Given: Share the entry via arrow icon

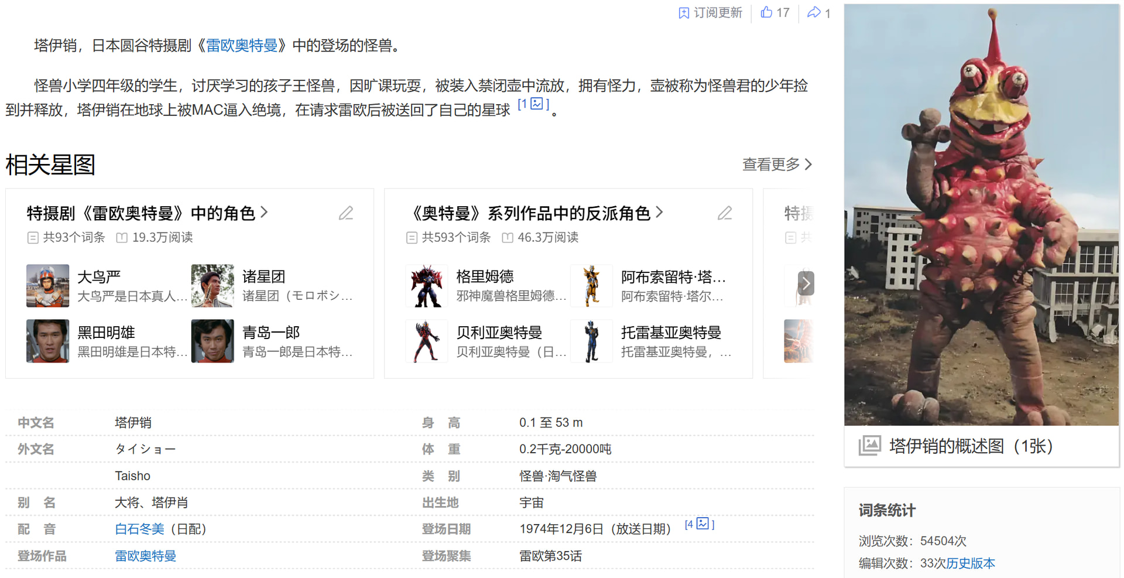Looking at the screenshot, I should tap(814, 12).
